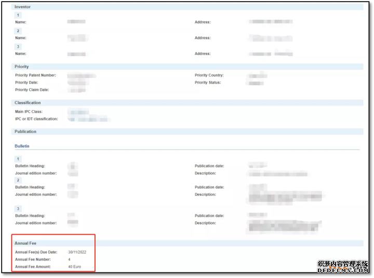Screen dimensions: 374x278
Task: Select inventor number 1 badge
Action: point(18,15)
